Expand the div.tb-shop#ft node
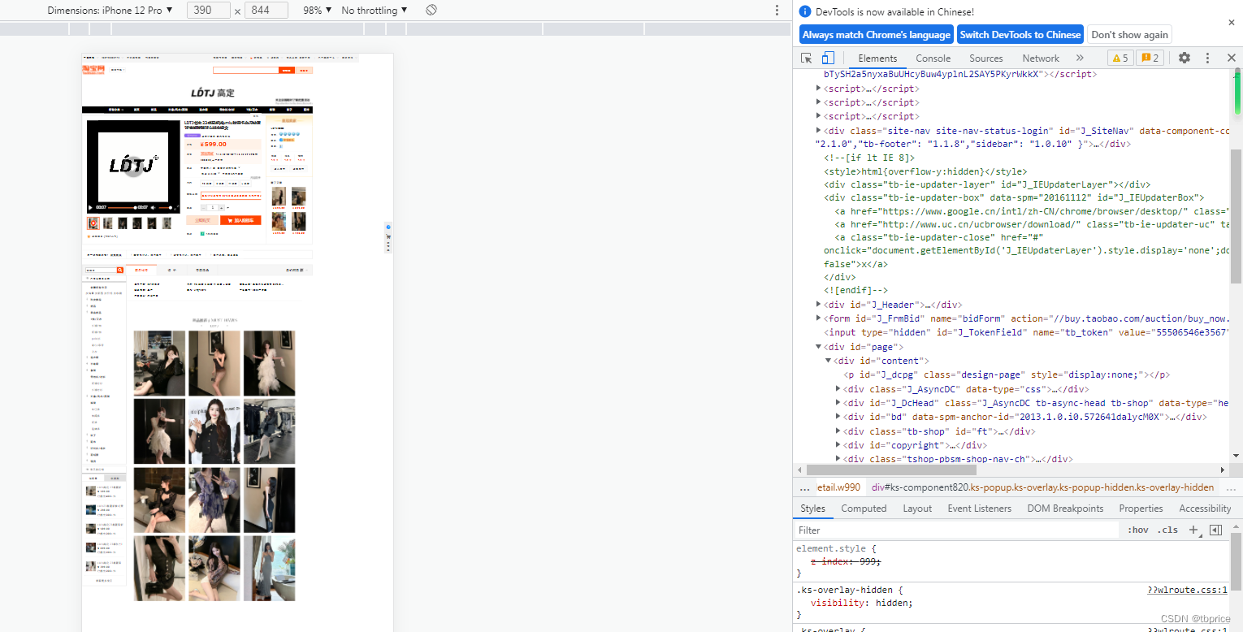This screenshot has width=1243, height=632. 838,431
